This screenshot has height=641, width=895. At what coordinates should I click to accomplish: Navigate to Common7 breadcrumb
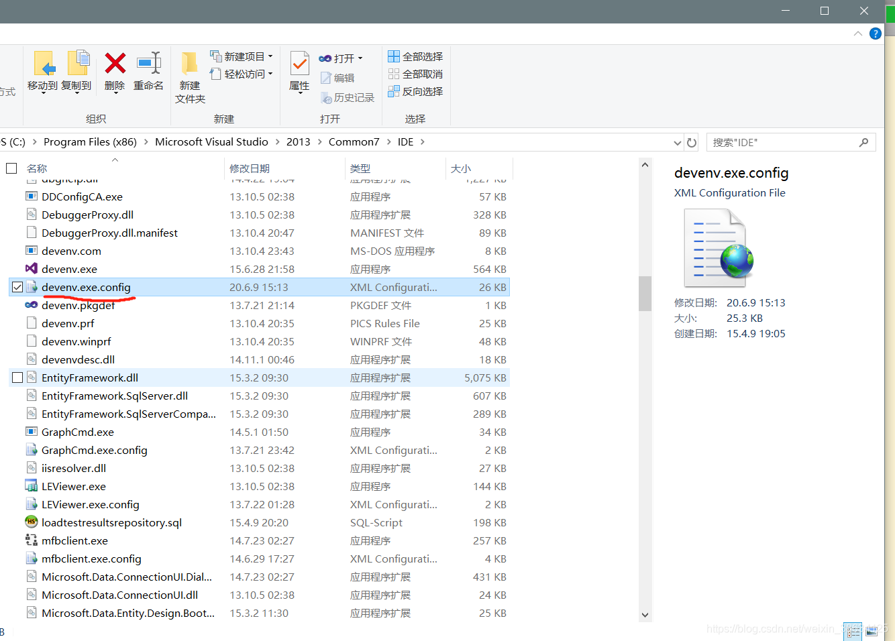point(354,141)
